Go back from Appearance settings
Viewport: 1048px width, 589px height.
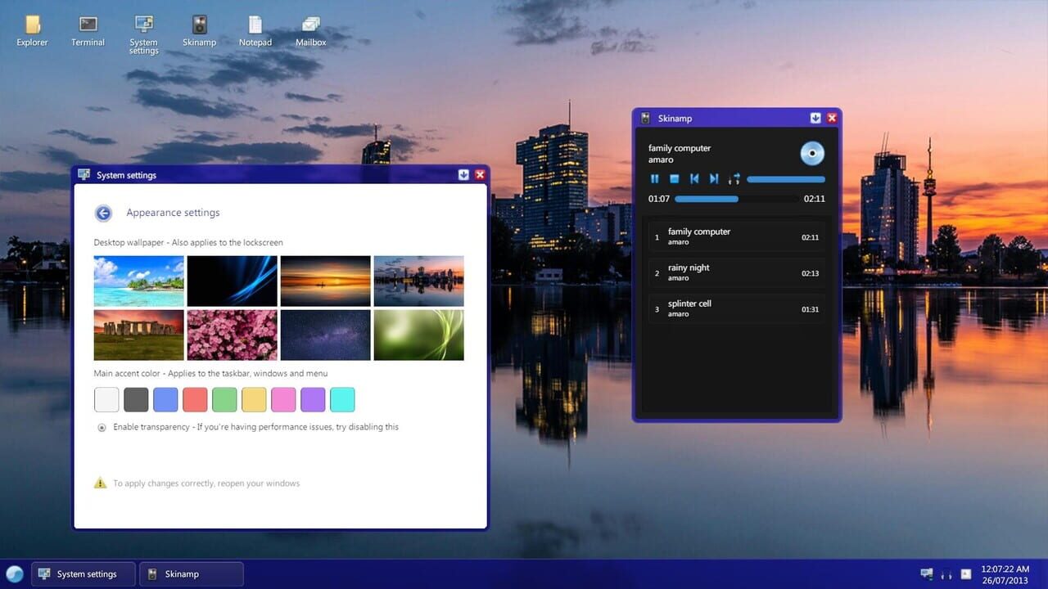click(103, 213)
